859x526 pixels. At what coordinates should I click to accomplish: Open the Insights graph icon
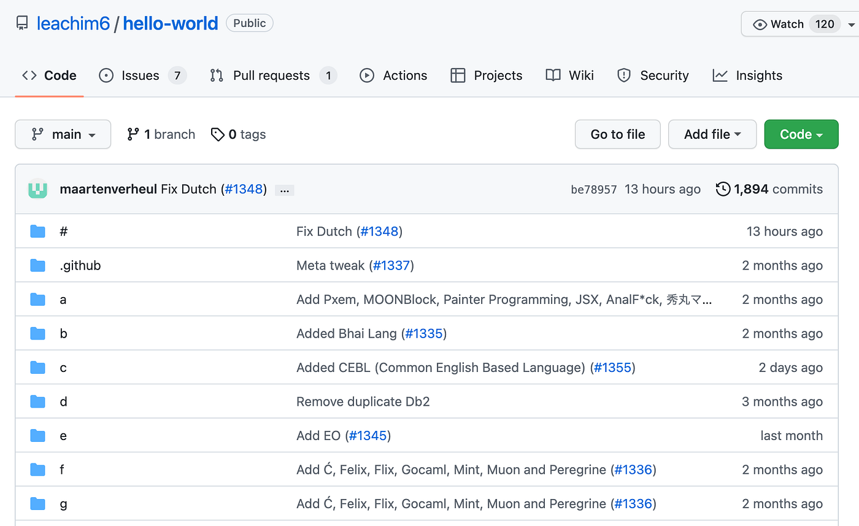pyautogui.click(x=719, y=75)
